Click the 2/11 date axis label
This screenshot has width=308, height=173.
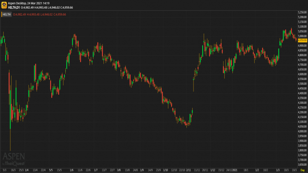[x=188, y=170]
